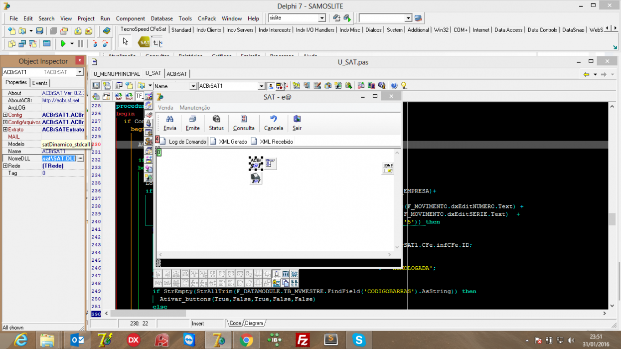Open the Manutenção menu in SAT form
The height and width of the screenshot is (349, 621).
pos(195,108)
